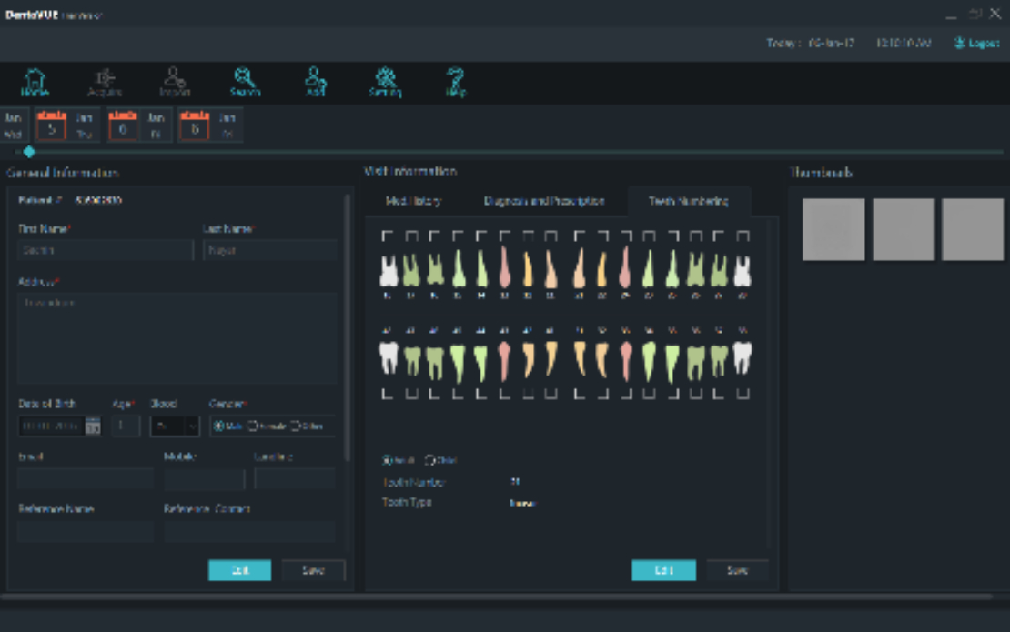Select white molar at left end of upper row
Viewport: 1010px width, 632px height.
click(389, 271)
